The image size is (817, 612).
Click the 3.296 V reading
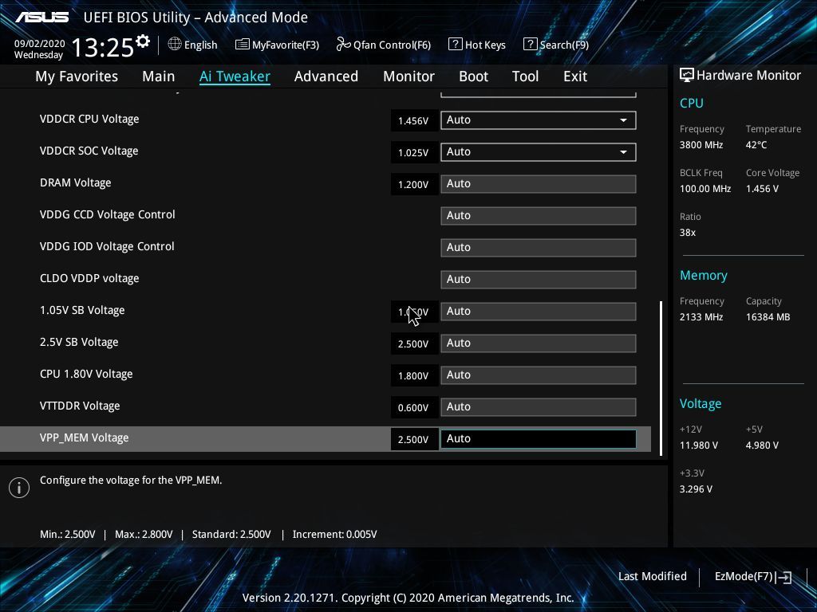point(696,489)
